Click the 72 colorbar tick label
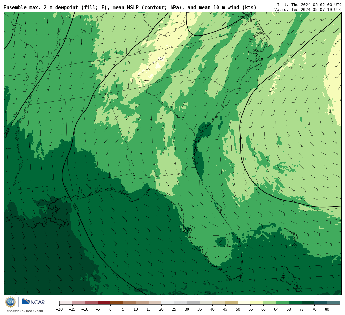 point(302,309)
